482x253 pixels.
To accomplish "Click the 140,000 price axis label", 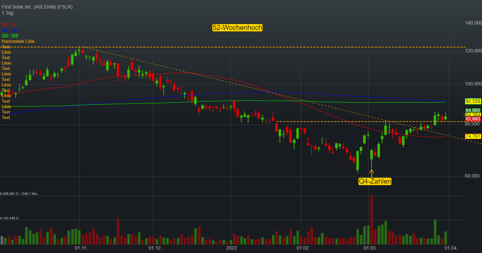I will (473, 23).
